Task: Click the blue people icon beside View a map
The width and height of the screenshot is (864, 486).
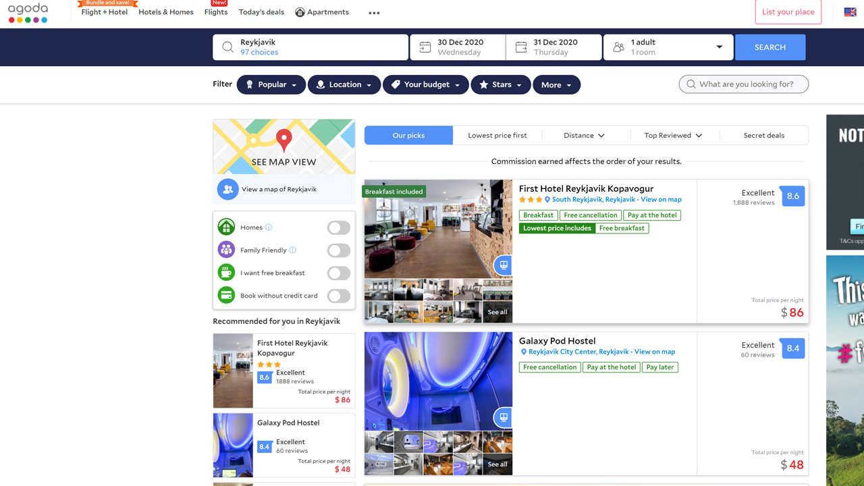Action: [x=228, y=190]
